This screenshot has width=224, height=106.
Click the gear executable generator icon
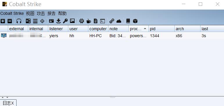[x=82, y=21]
